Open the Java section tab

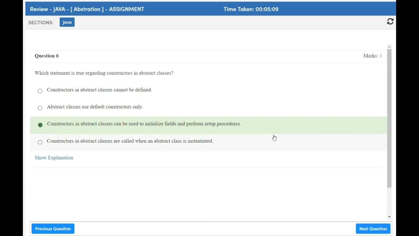click(x=67, y=22)
